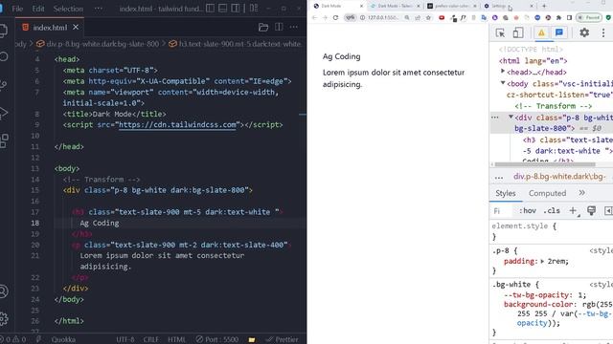Open Extensions view in activity bar
This screenshot has width=613, height=344.
pos(4,140)
